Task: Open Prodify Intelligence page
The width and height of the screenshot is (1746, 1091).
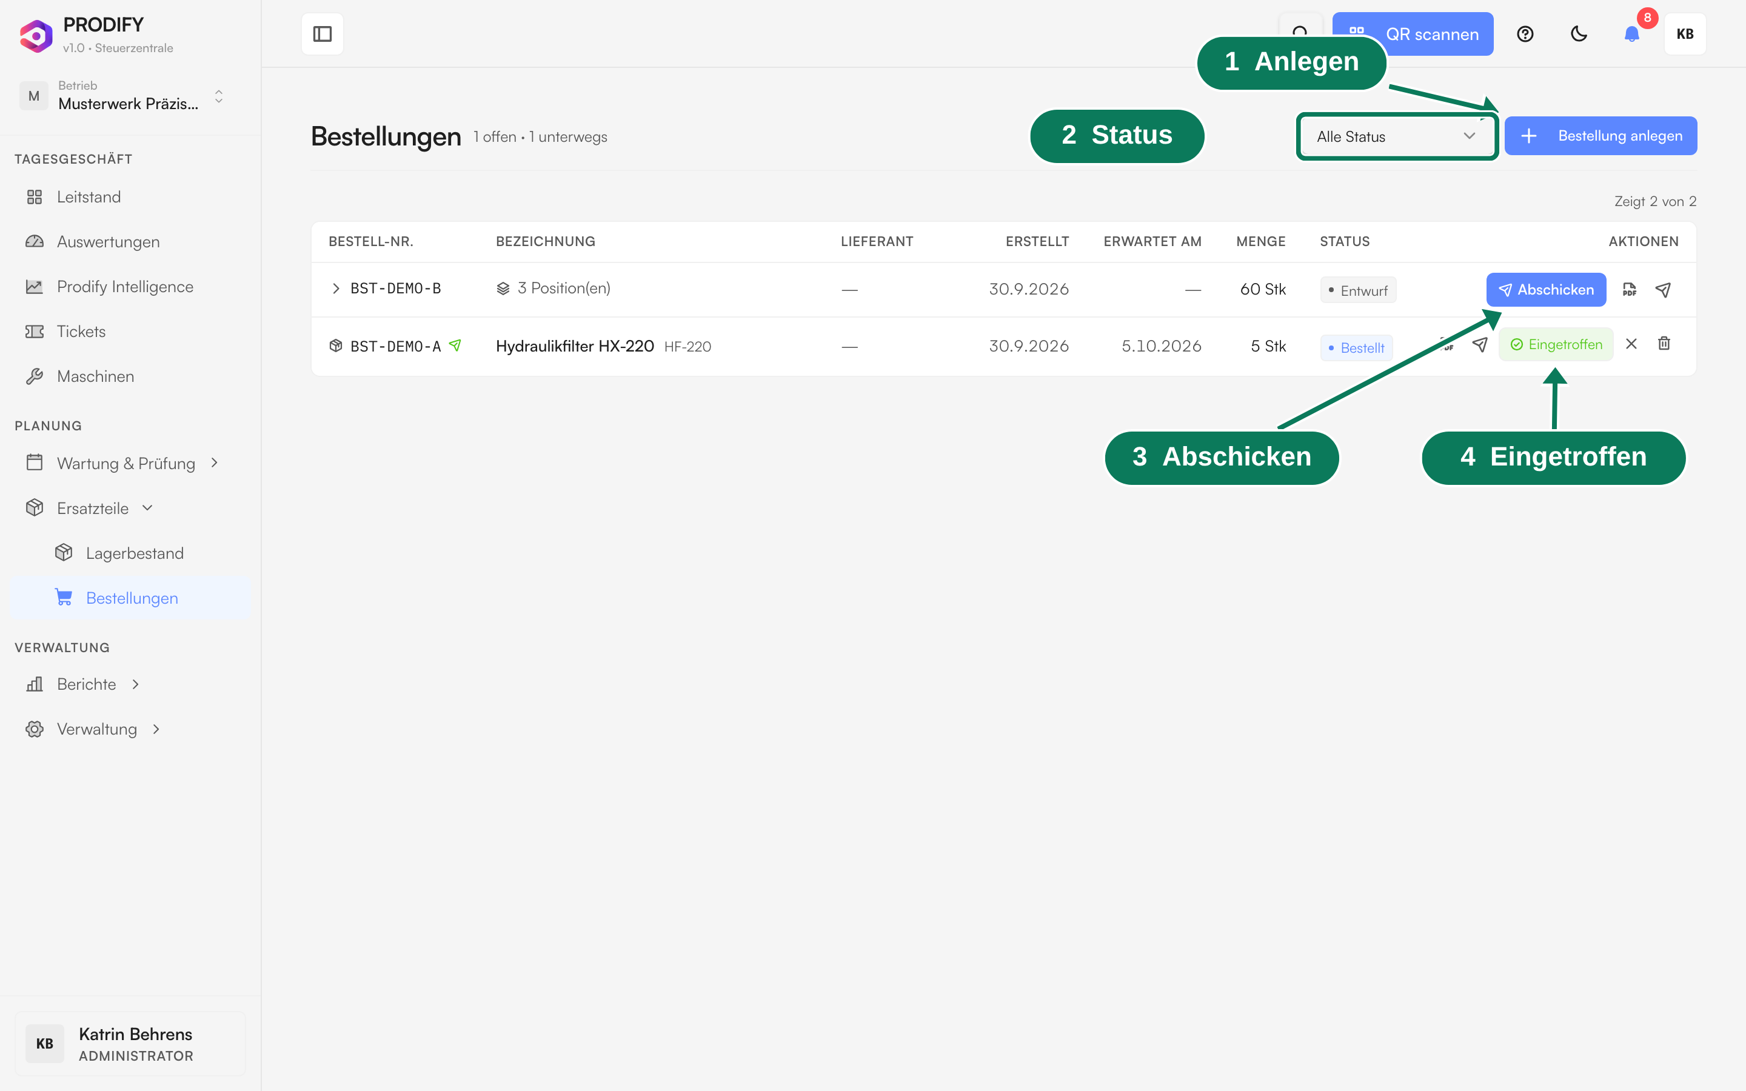Action: 130,287
